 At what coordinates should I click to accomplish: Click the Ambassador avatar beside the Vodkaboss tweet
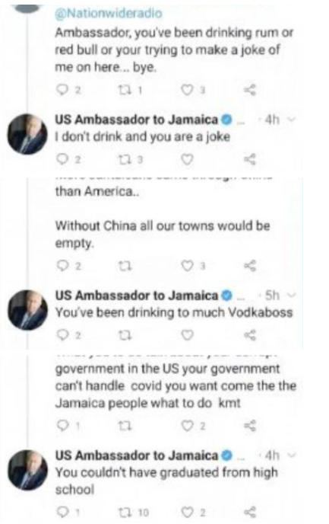(27, 310)
